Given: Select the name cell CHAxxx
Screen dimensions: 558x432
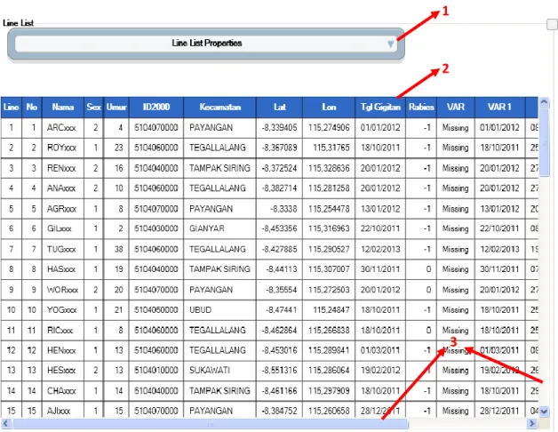Looking at the screenshot, I should (63, 391).
